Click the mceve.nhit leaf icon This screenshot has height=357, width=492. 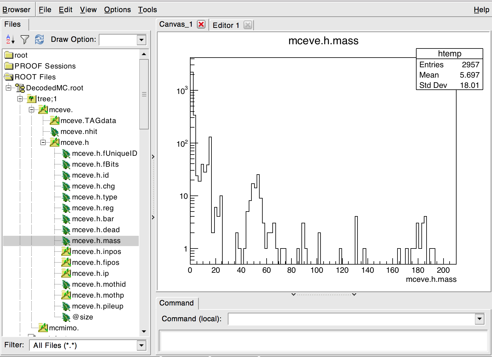pos(55,132)
